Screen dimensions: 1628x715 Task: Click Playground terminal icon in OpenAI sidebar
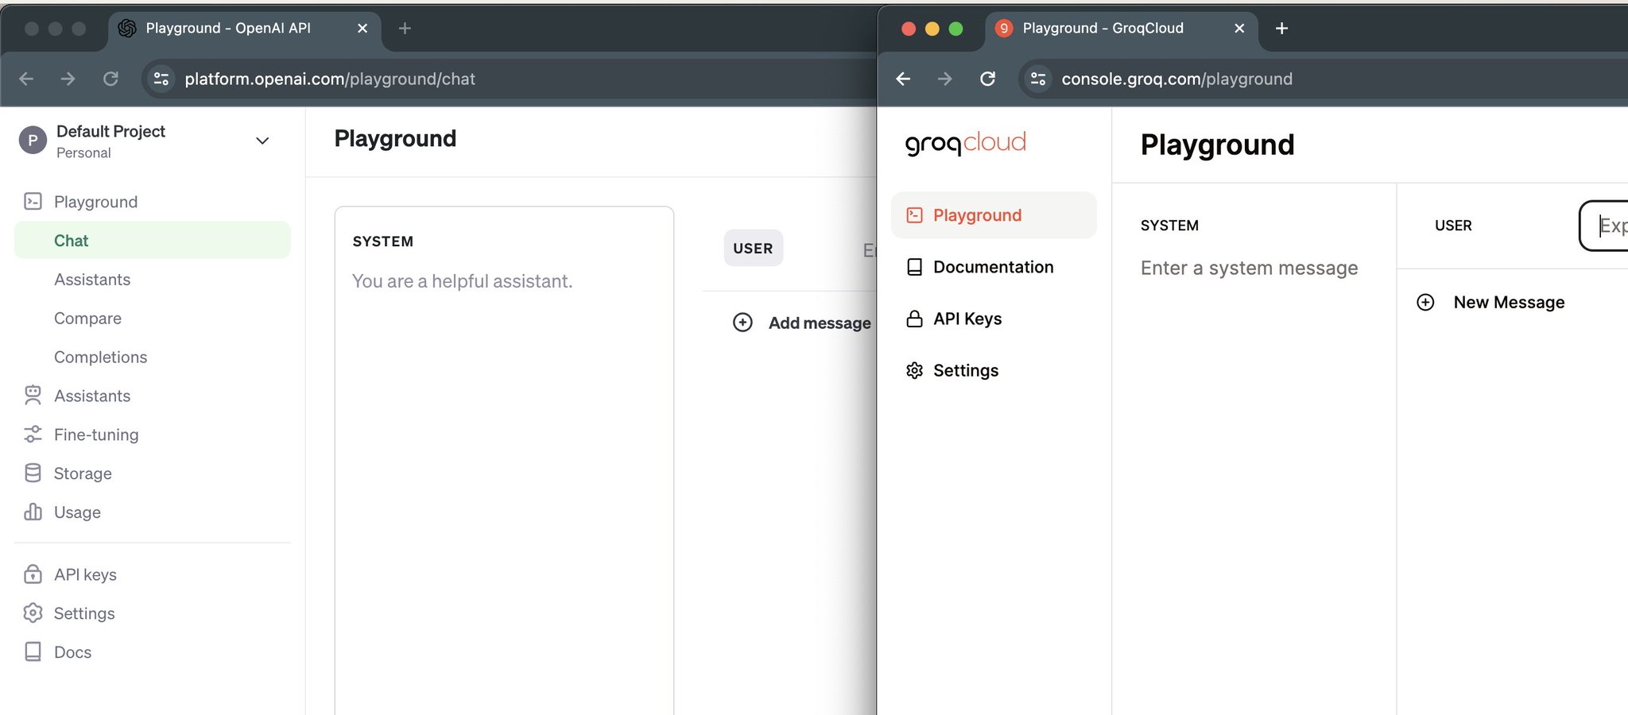coord(33,202)
